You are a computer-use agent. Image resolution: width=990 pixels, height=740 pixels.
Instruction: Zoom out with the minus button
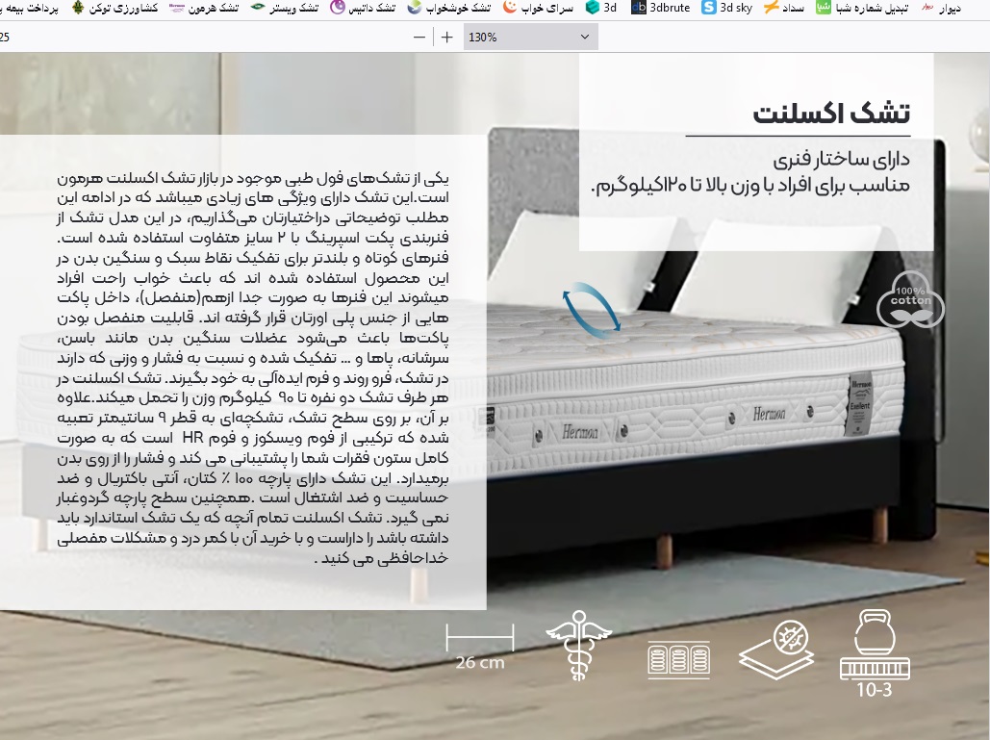pyautogui.click(x=419, y=38)
